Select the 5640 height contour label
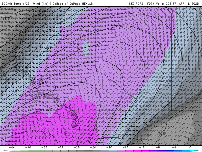 pyautogui.click(x=90, y=62)
